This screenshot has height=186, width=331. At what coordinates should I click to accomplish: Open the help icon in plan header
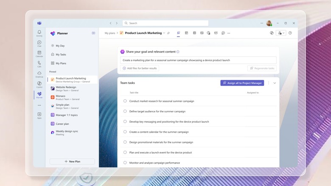coord(290,33)
